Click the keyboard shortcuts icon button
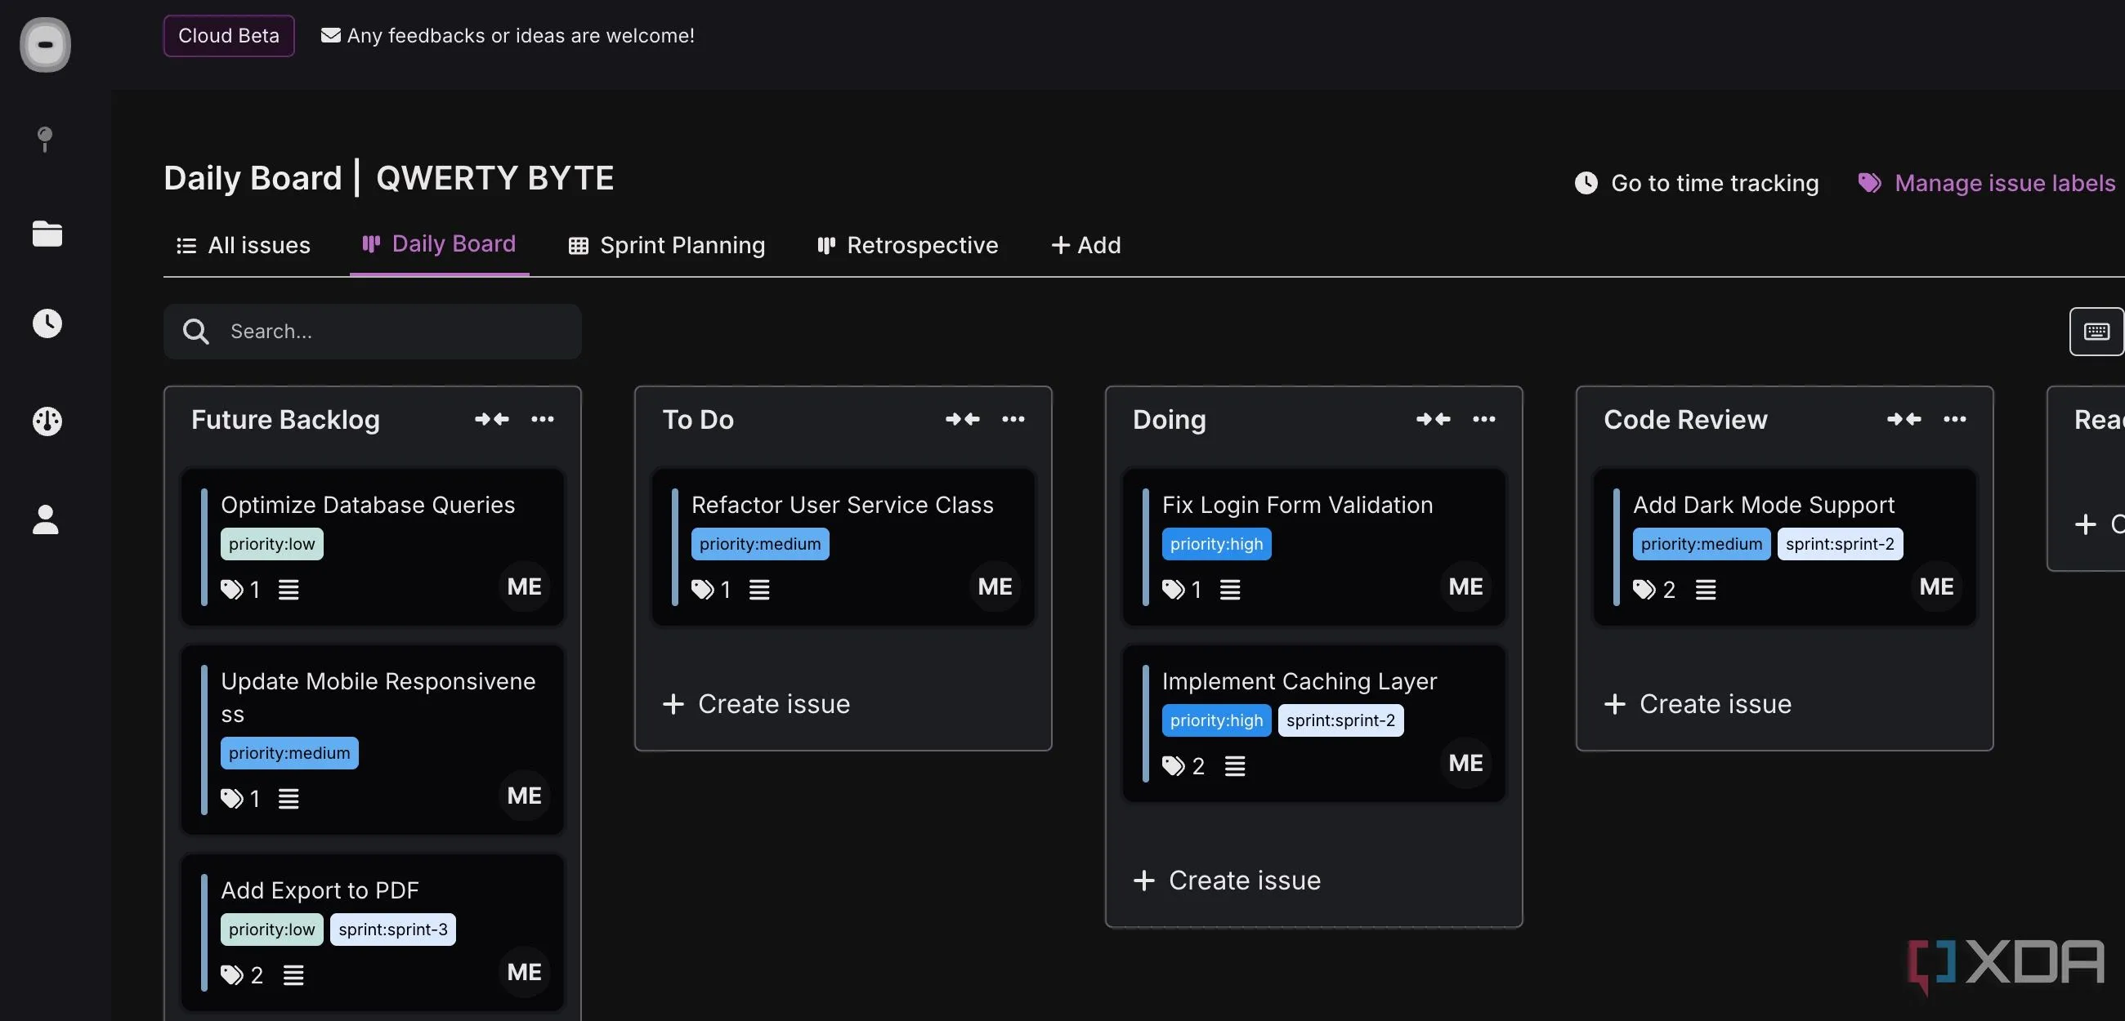2125x1021 pixels. click(x=2096, y=332)
